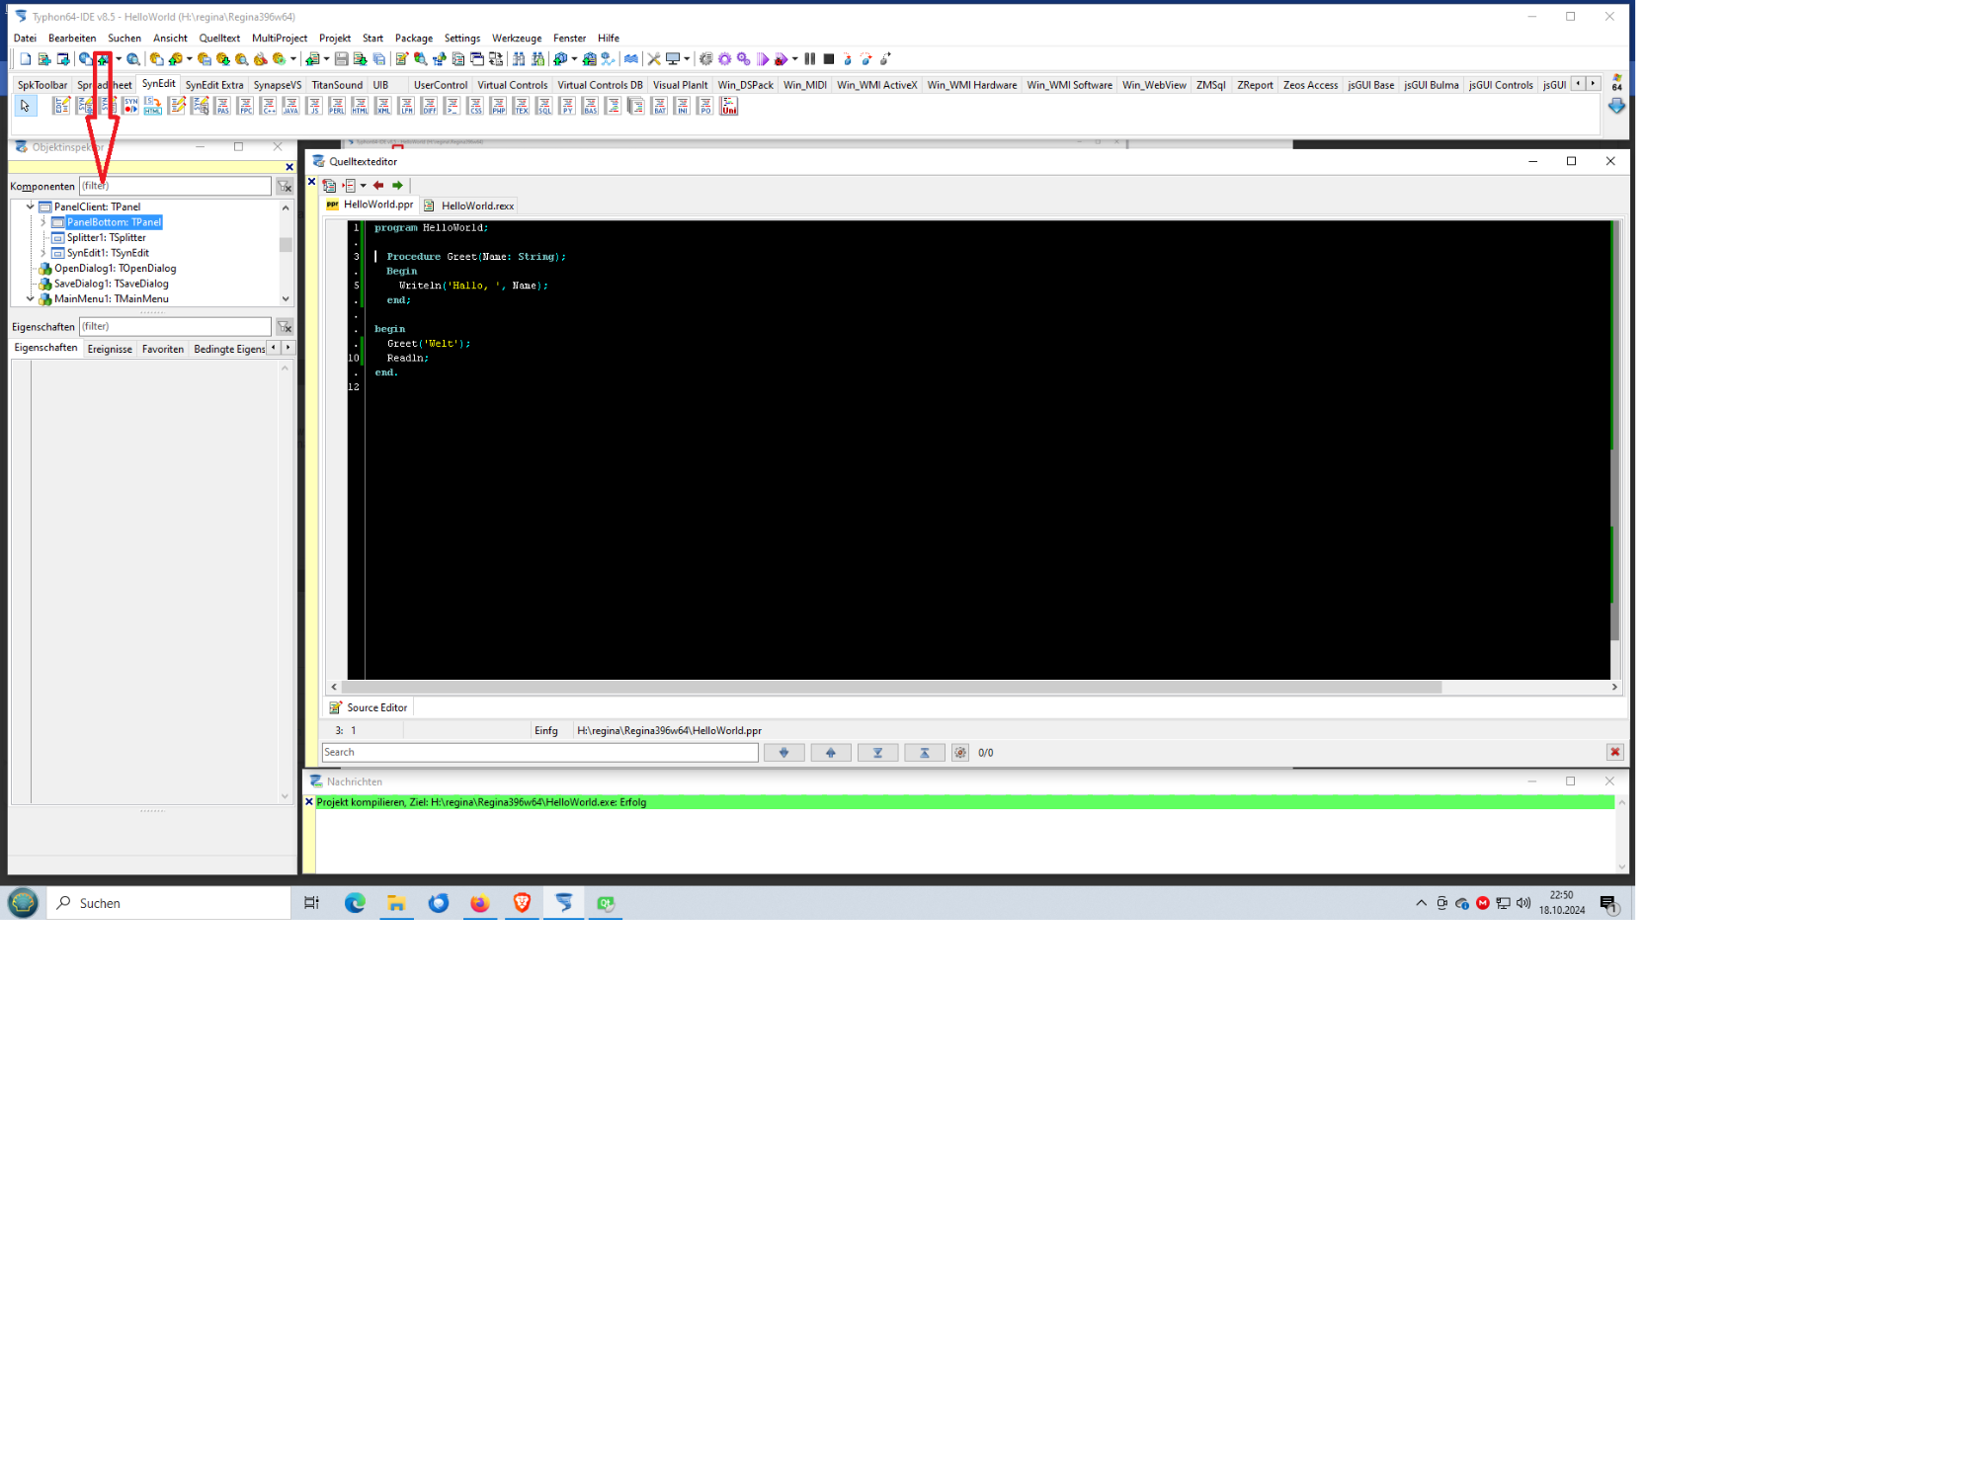Open Firefox from the Windows taskbar
This screenshot has width=1975, height=1482.
click(x=479, y=903)
